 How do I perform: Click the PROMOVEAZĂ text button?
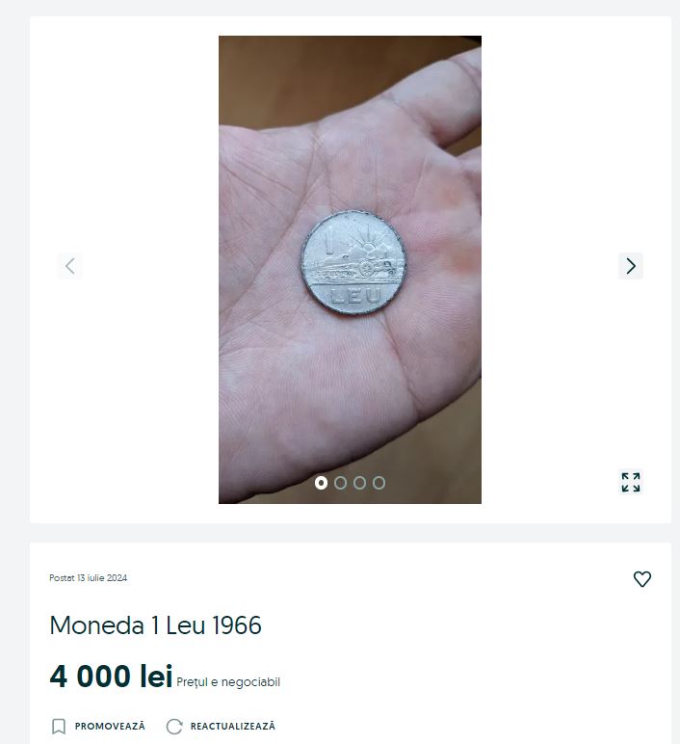pos(110,727)
